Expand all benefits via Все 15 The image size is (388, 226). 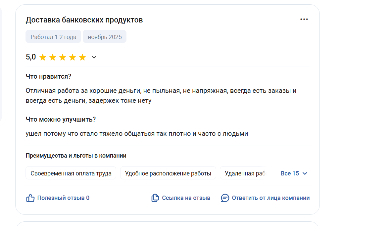pyautogui.click(x=290, y=173)
